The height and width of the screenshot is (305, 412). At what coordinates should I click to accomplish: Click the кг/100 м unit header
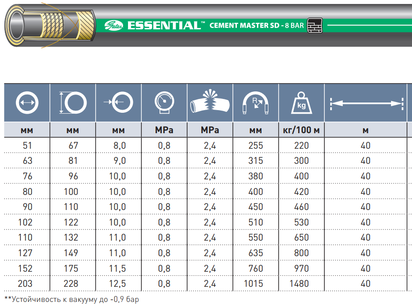301,130
